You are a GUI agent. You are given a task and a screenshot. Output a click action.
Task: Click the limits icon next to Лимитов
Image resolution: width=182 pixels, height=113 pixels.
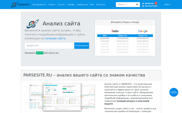point(143,3)
